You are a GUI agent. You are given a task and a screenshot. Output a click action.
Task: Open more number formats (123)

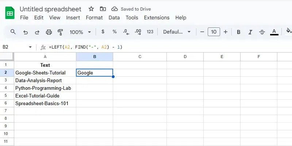point(150,32)
